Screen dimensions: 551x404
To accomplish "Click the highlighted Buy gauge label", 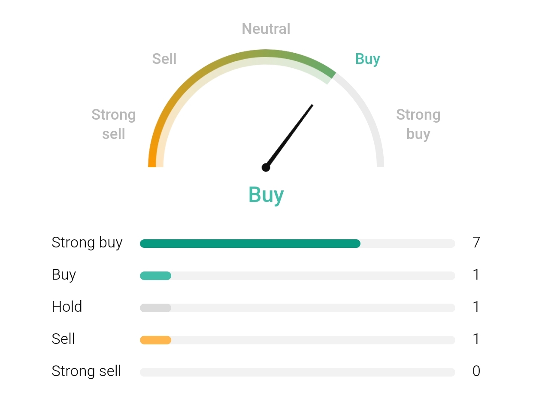I will coord(368,59).
